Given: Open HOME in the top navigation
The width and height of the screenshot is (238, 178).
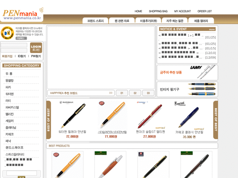Looking at the screenshot, I should pyautogui.click(x=138, y=11).
